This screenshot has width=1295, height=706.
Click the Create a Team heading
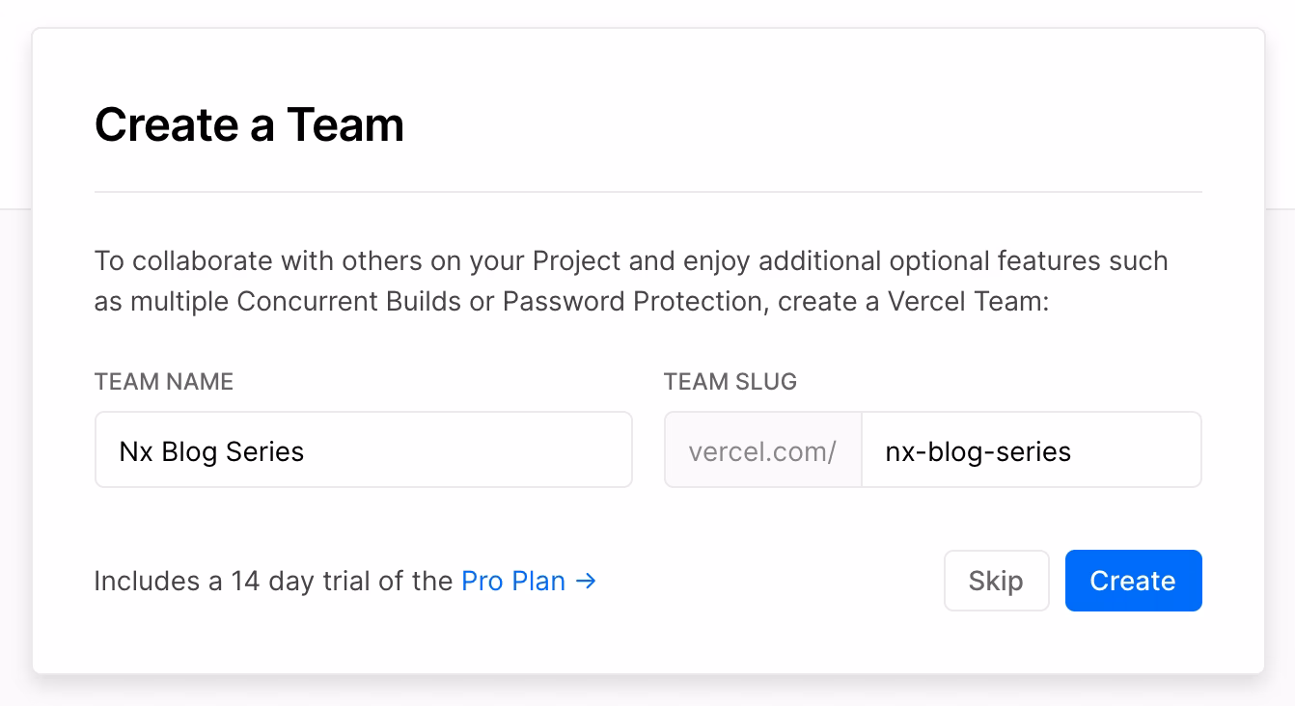249,125
